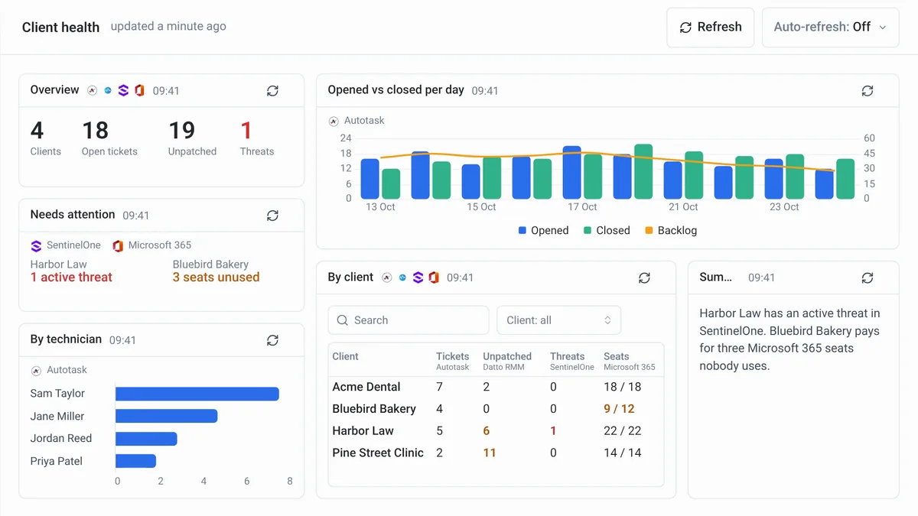Click Priya Patel's ticket bar

click(x=136, y=461)
